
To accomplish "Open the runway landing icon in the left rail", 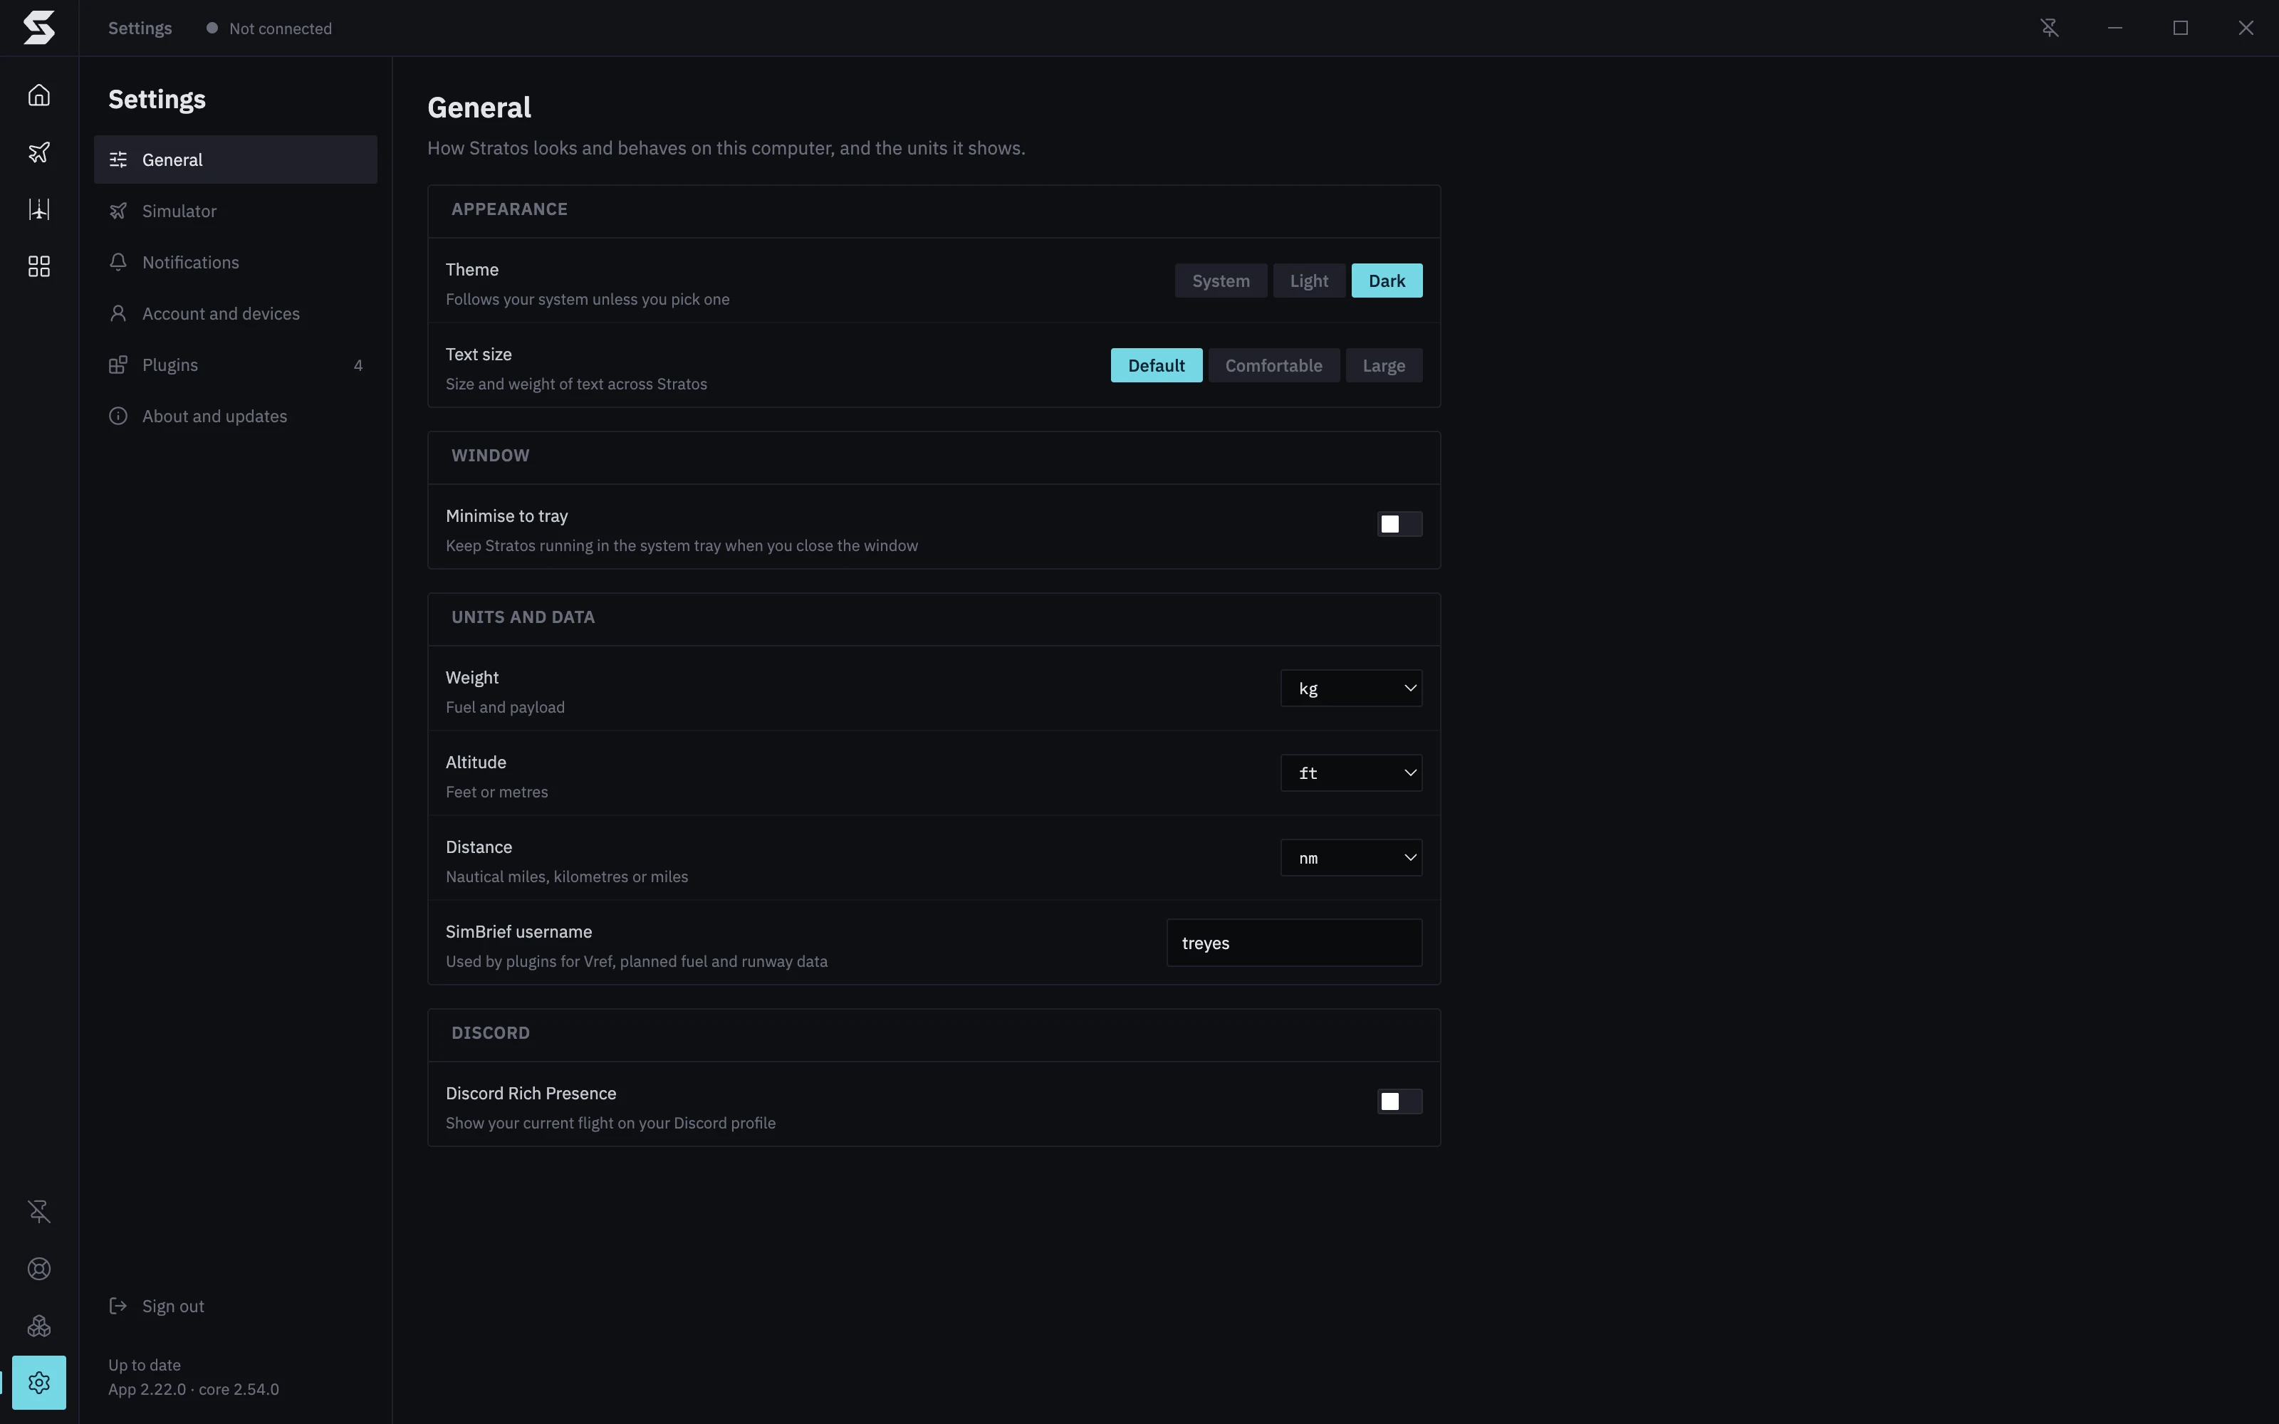I will pyautogui.click(x=38, y=209).
